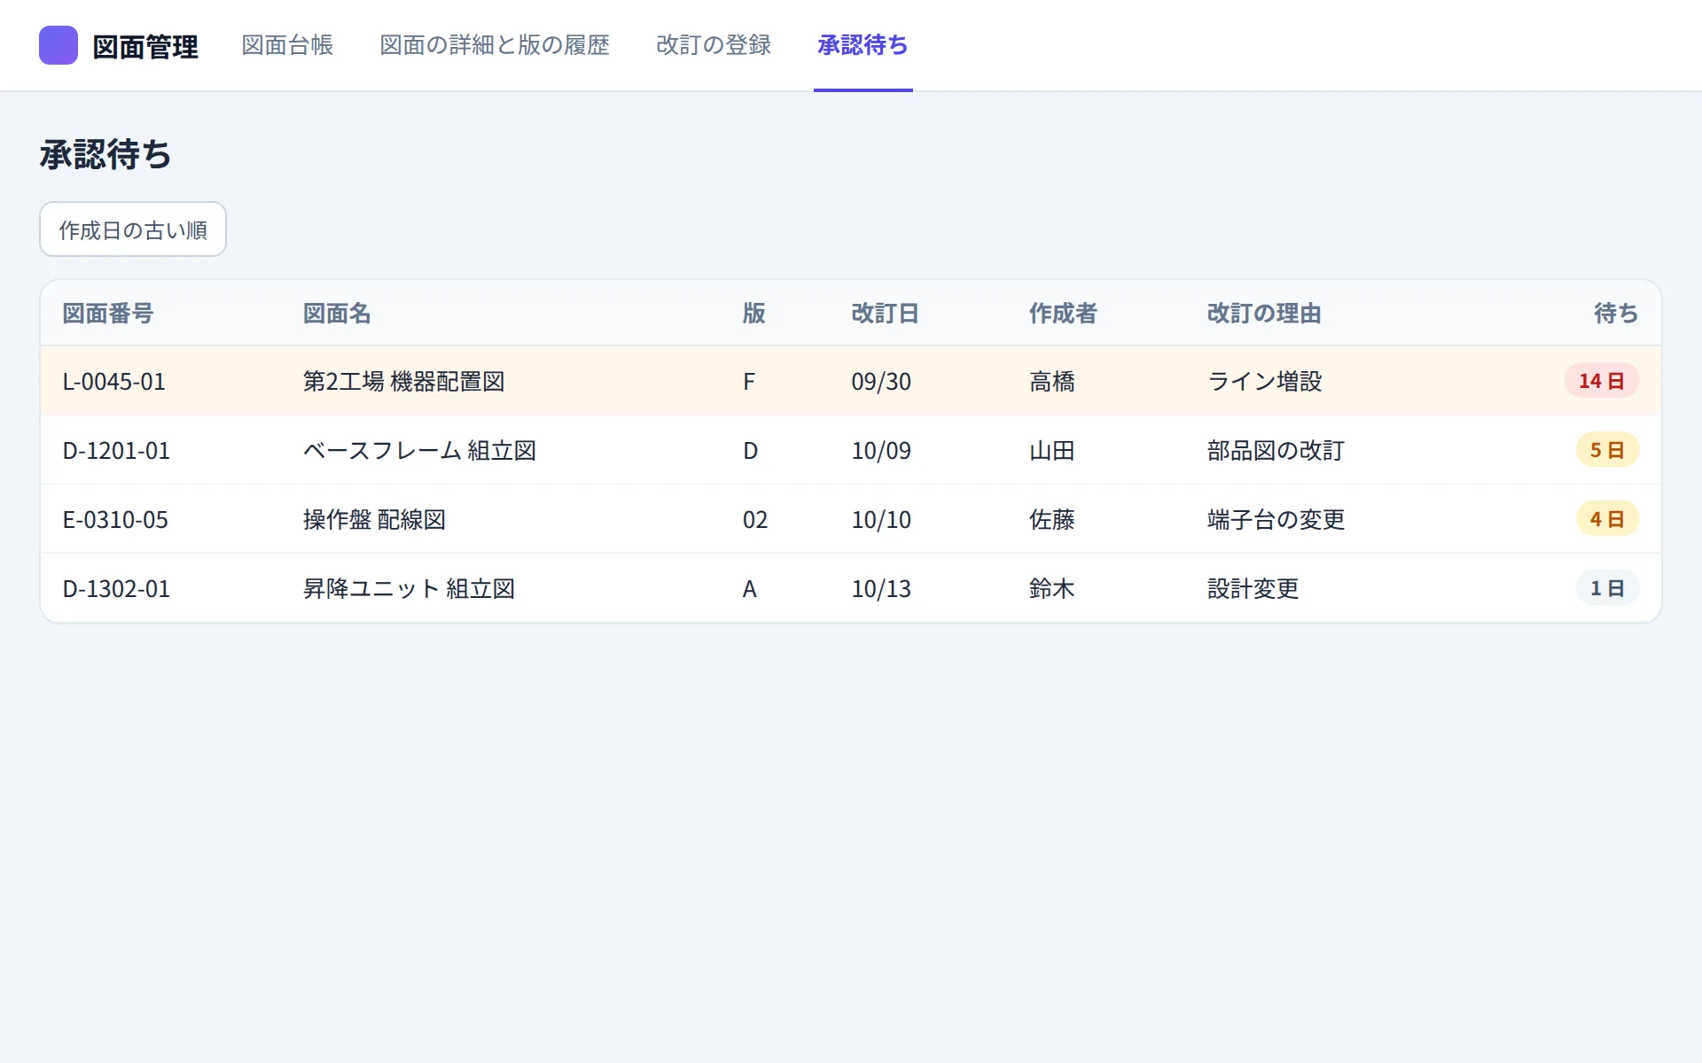1702x1063 pixels.
Task: Click the 図面名 column header
Action: [337, 314]
